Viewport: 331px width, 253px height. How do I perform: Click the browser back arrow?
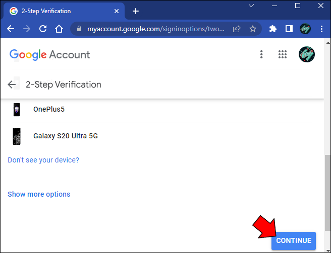11,29
